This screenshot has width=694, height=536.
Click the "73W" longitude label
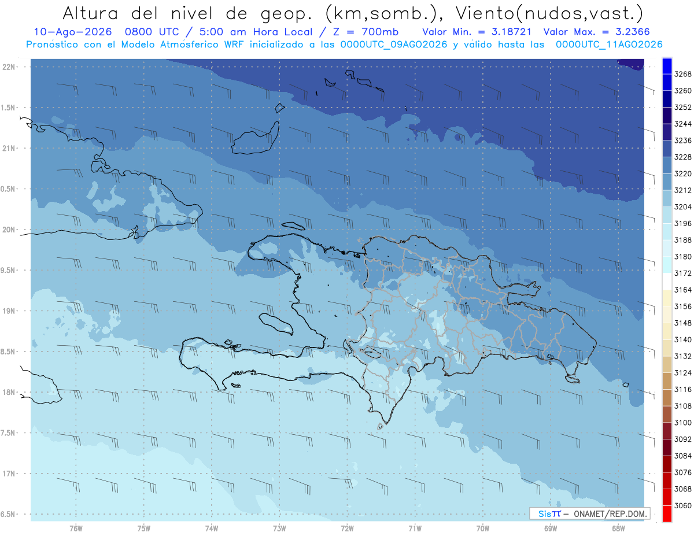(279, 527)
